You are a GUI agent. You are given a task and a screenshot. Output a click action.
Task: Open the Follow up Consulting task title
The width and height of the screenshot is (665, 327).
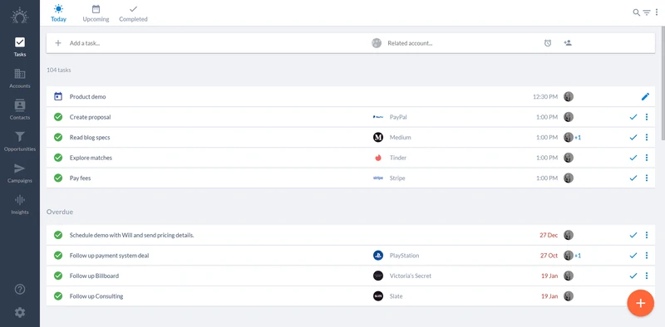96,296
